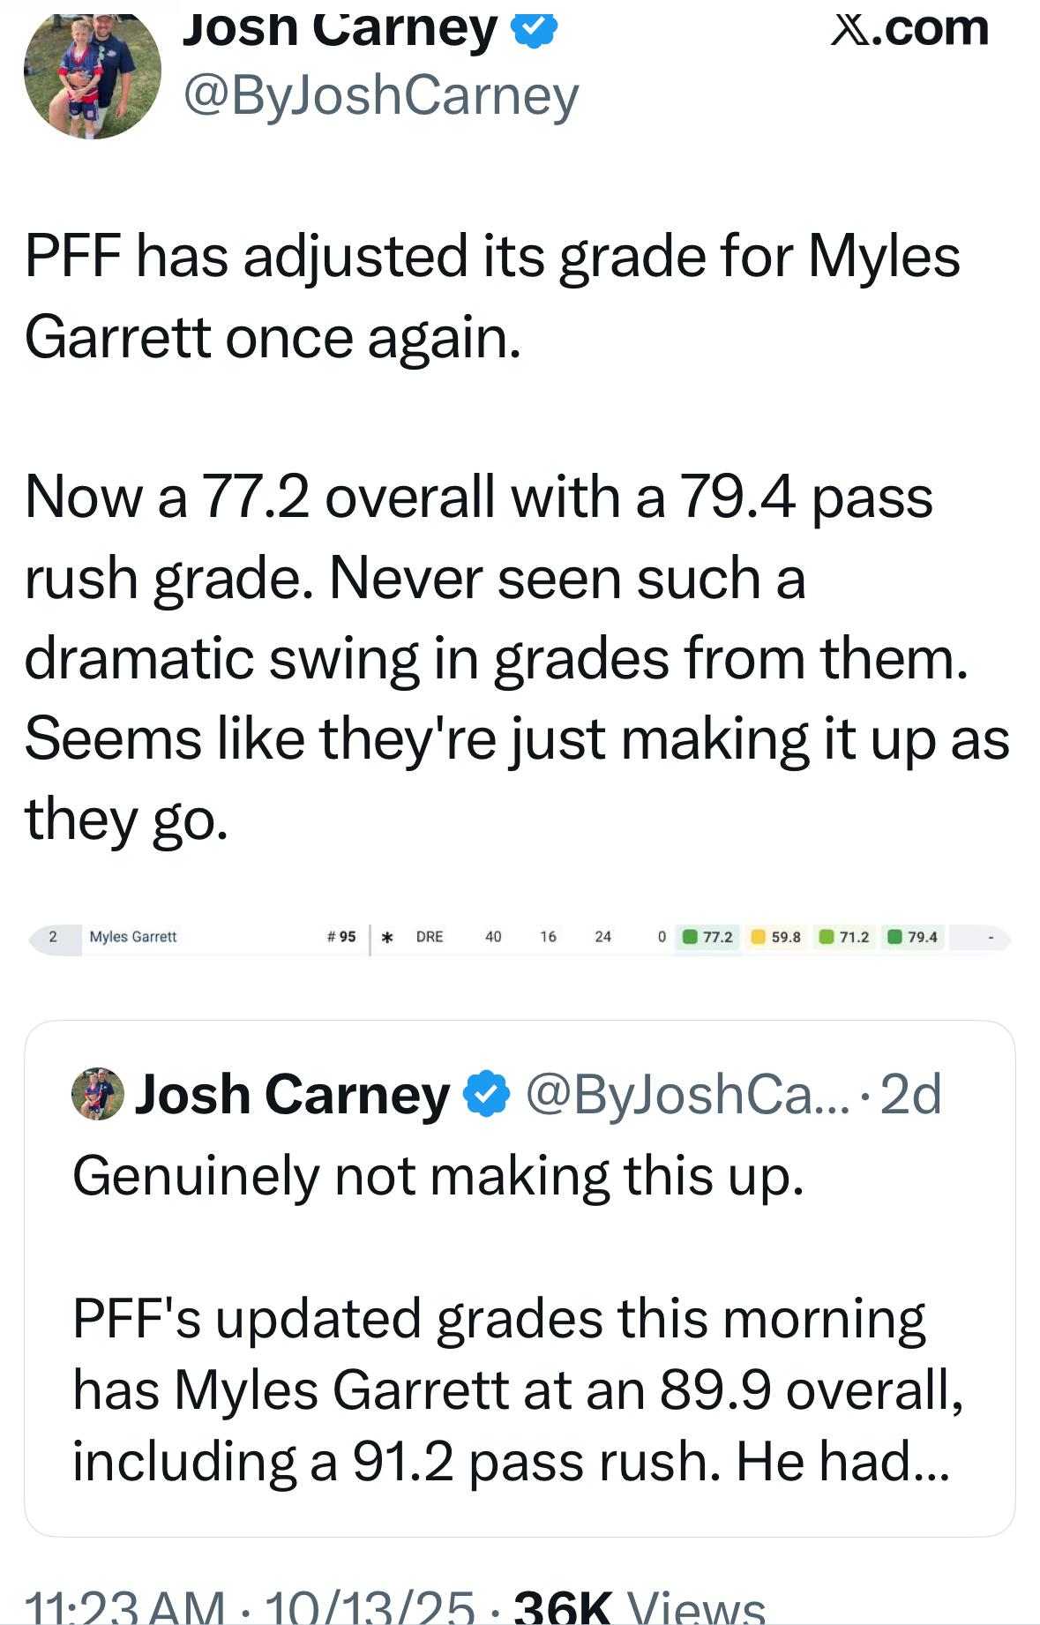Click the rank number 2 badge
This screenshot has width=1040, height=1625.
tap(53, 937)
